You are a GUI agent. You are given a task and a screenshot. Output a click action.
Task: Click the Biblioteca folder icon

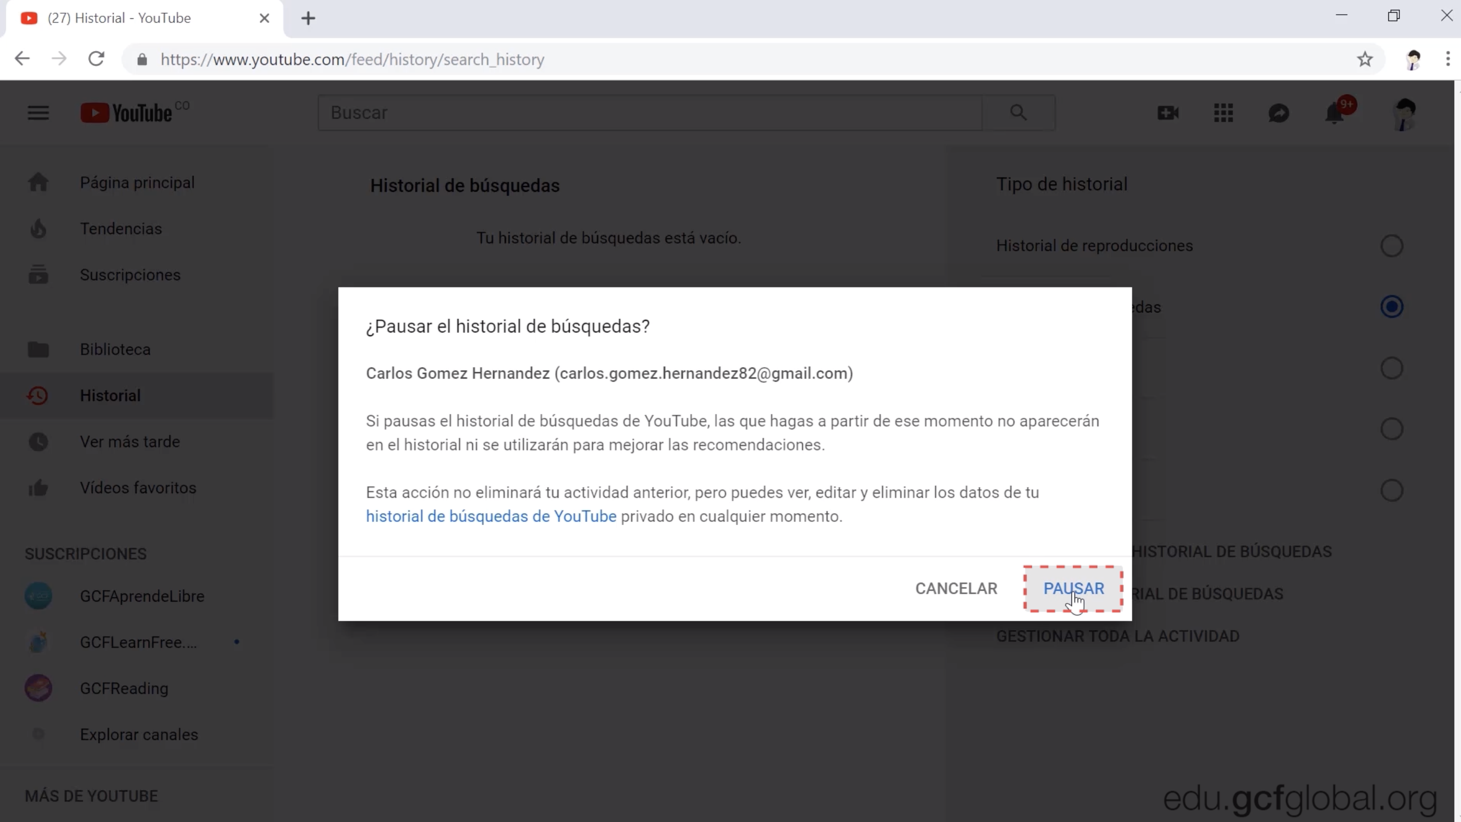pos(38,349)
